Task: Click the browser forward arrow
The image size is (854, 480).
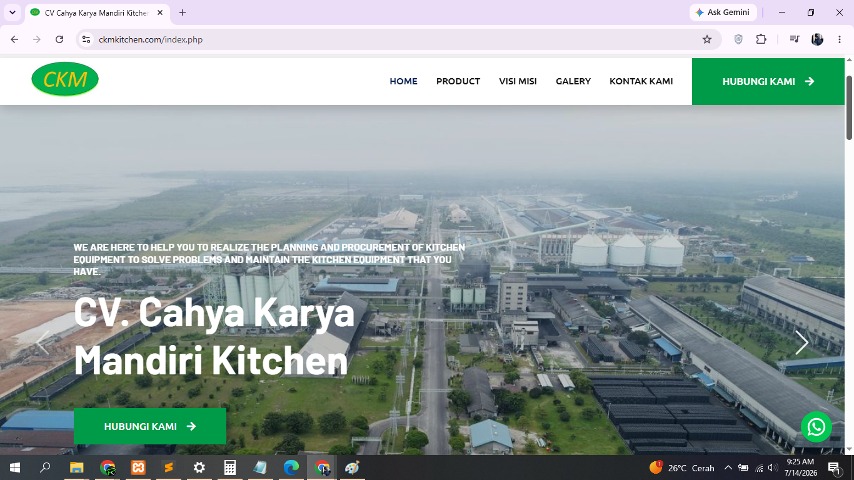Action: tap(37, 39)
